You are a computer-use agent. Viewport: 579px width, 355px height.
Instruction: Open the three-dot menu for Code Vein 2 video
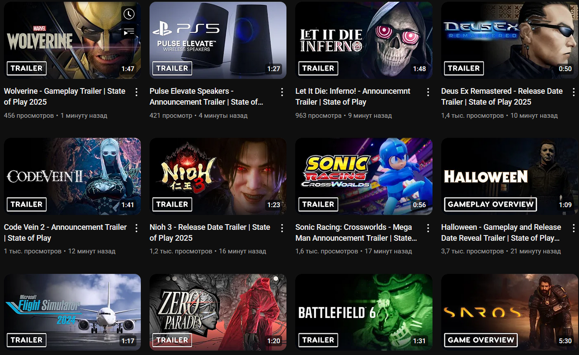[136, 228]
